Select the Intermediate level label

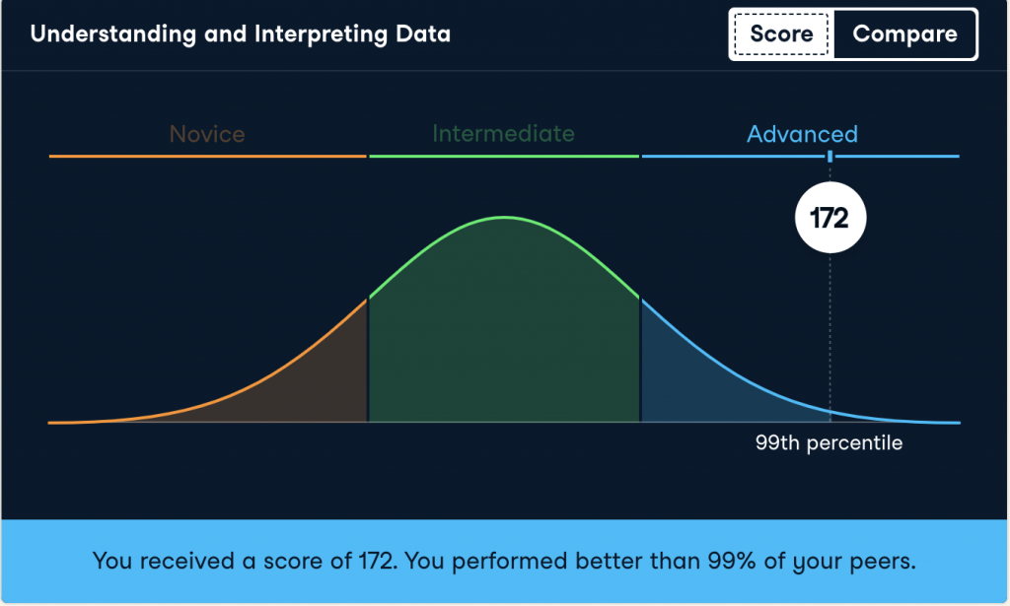tap(503, 133)
